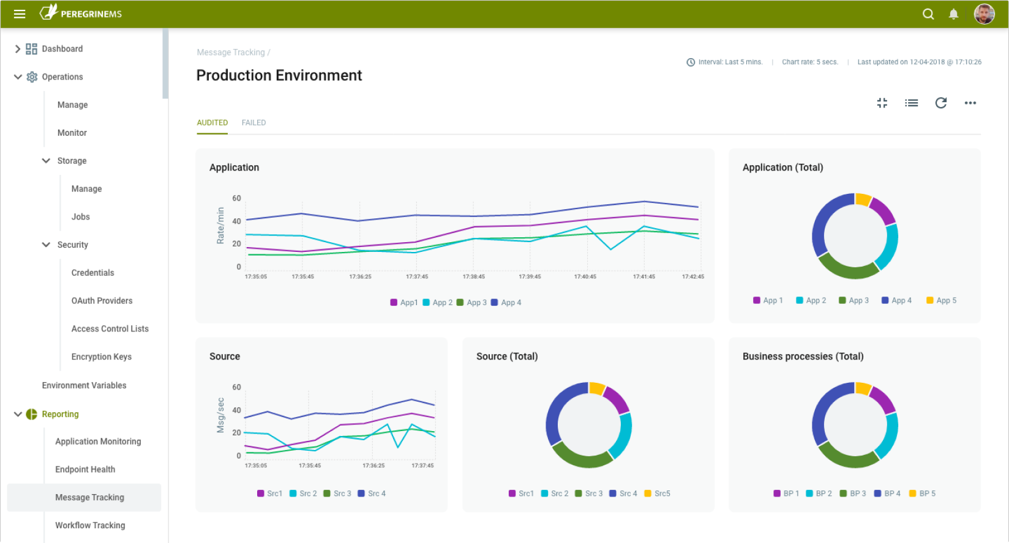Open the search icon in header
Image resolution: width=1009 pixels, height=543 pixels.
click(928, 14)
